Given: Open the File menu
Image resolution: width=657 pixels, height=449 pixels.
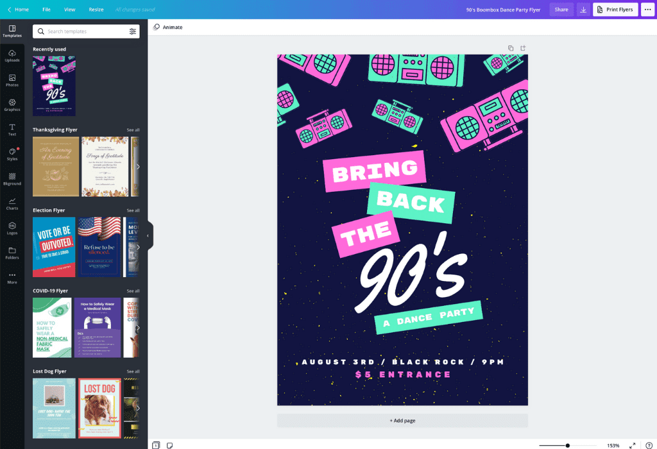Looking at the screenshot, I should coord(46,10).
